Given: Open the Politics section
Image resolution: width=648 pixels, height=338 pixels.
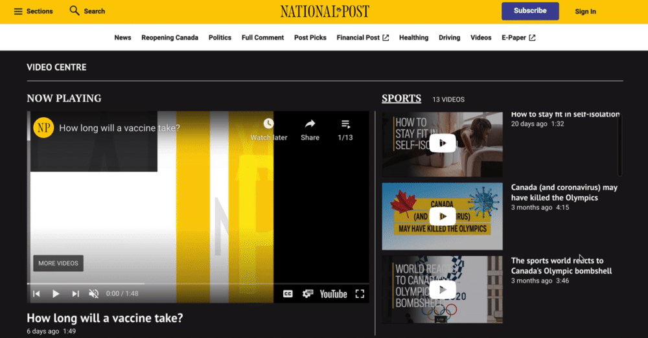Looking at the screenshot, I should coord(220,38).
